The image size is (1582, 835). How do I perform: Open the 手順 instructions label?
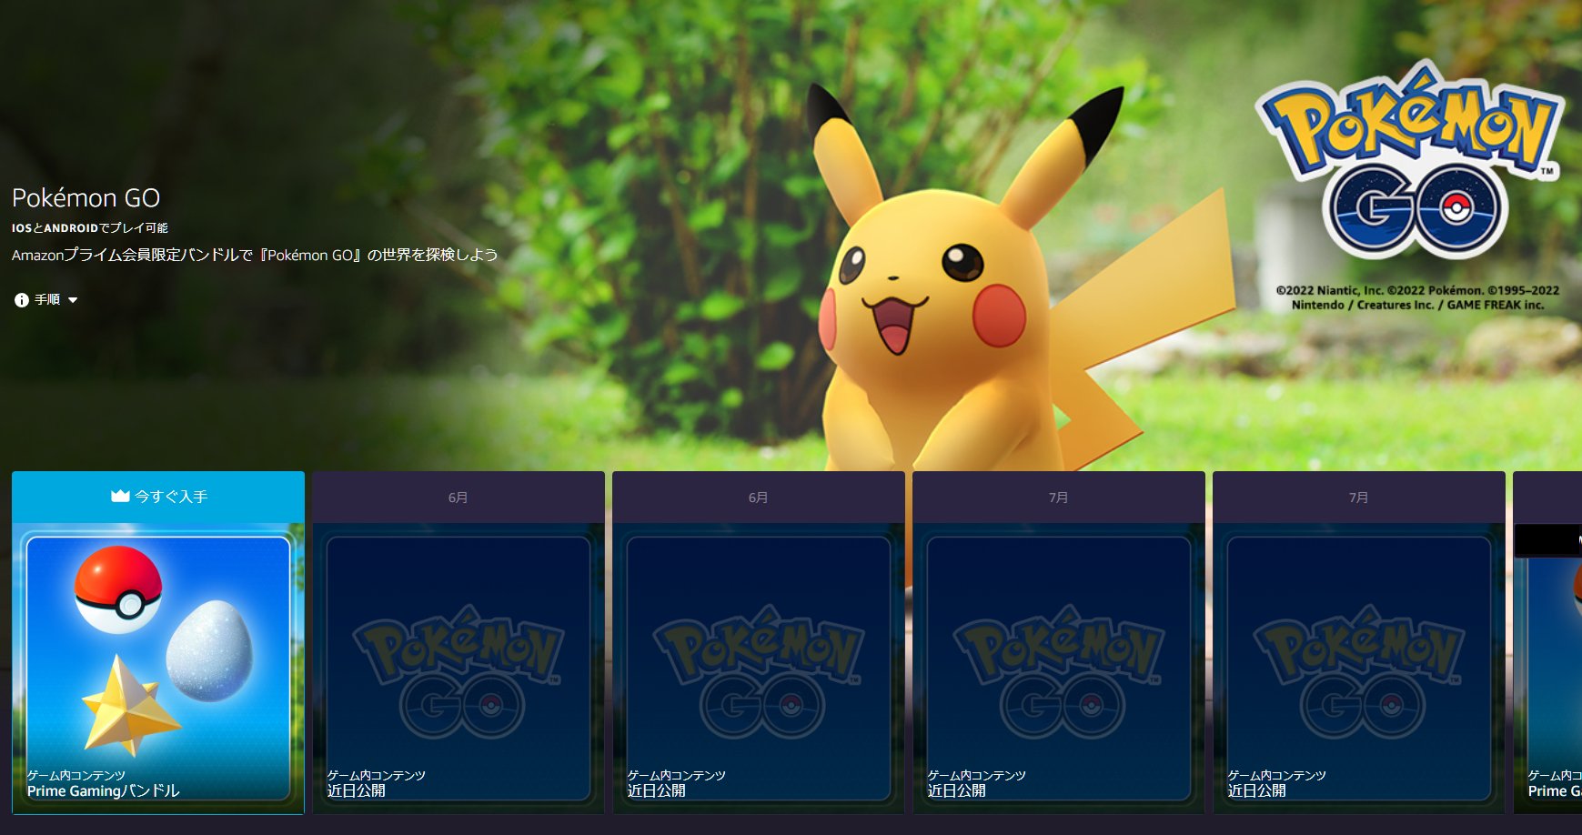47,299
